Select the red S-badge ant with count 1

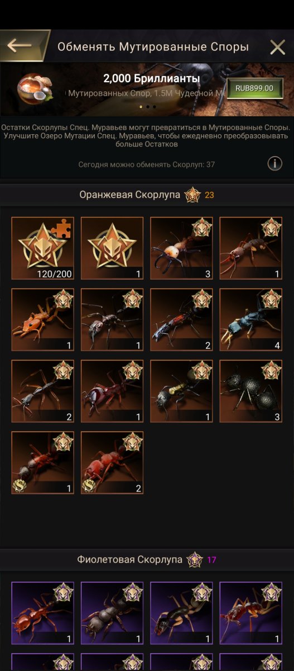pyautogui.click(x=42, y=462)
